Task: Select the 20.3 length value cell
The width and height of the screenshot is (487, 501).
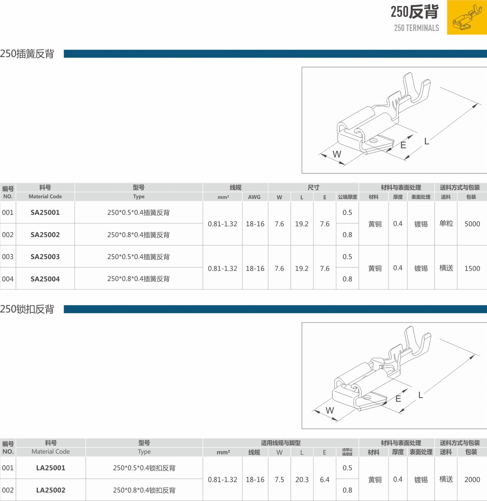Action: coord(302,480)
